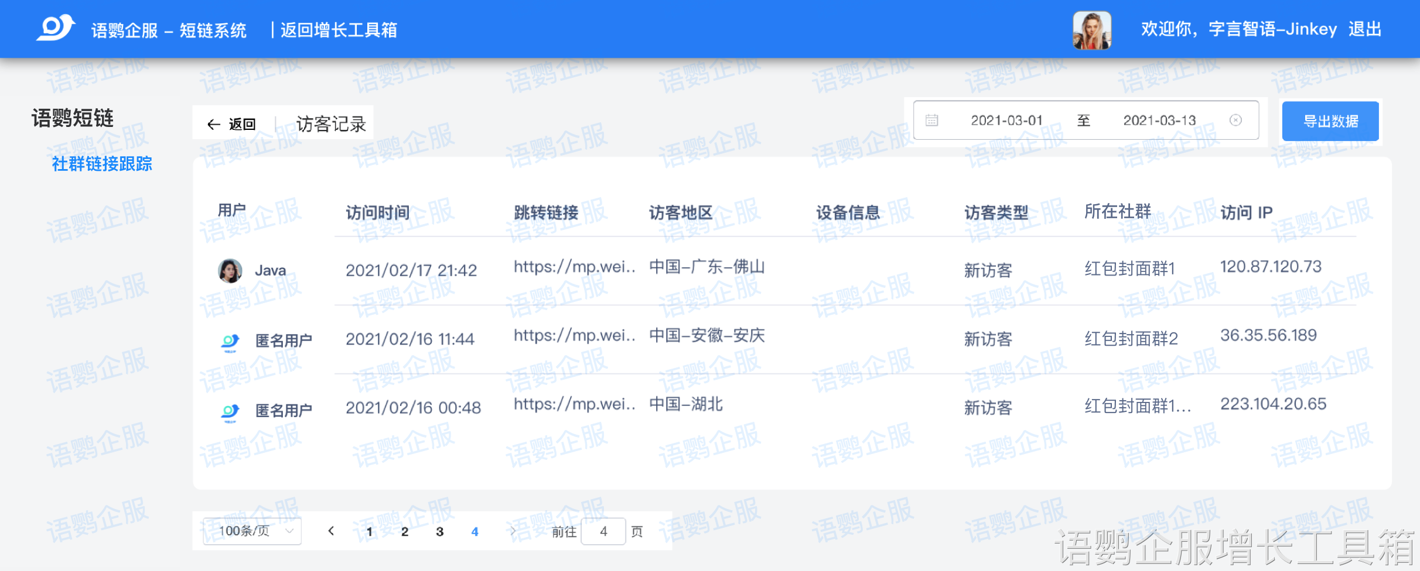This screenshot has height=571, width=1420.
Task: Click Java user's avatar photo
Action: click(x=230, y=271)
